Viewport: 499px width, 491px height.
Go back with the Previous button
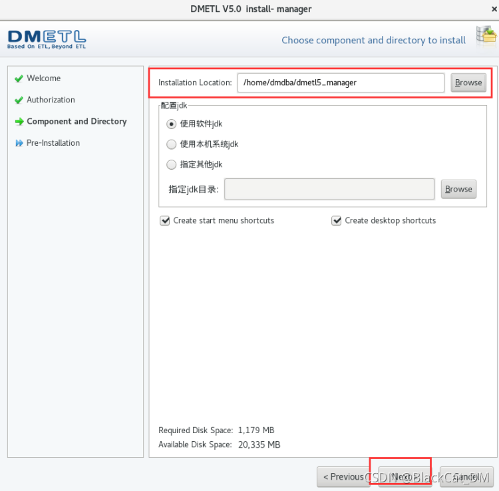click(x=343, y=476)
